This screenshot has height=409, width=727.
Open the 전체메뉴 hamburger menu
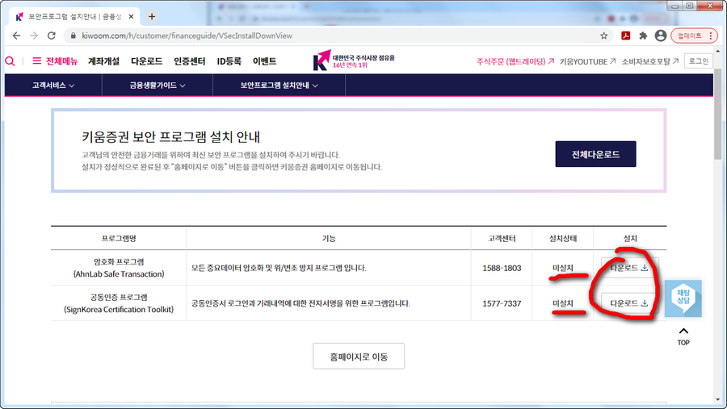click(x=55, y=61)
